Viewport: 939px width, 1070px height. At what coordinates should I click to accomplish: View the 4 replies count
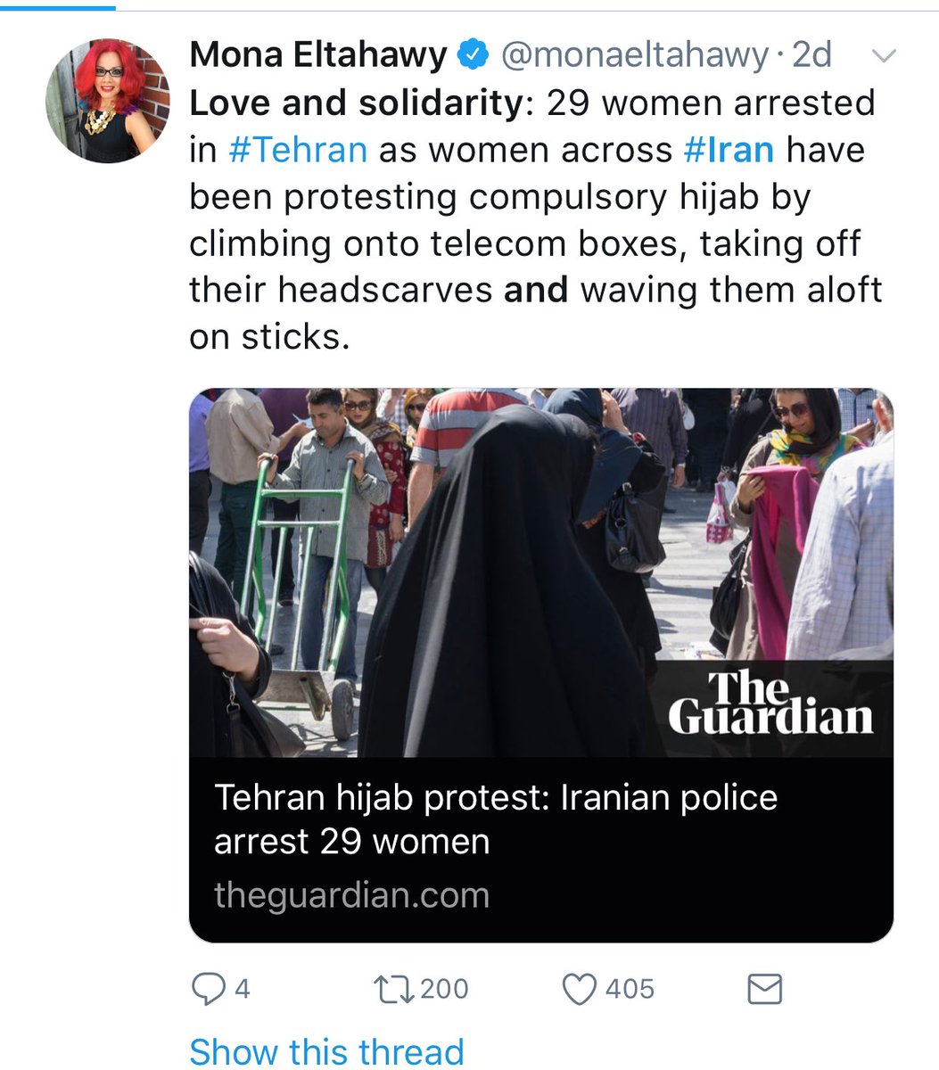point(242,989)
